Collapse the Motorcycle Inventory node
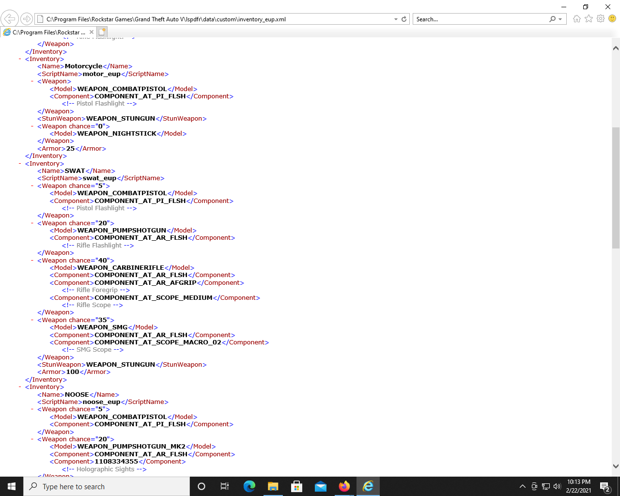This screenshot has width=620, height=496. pos(20,59)
